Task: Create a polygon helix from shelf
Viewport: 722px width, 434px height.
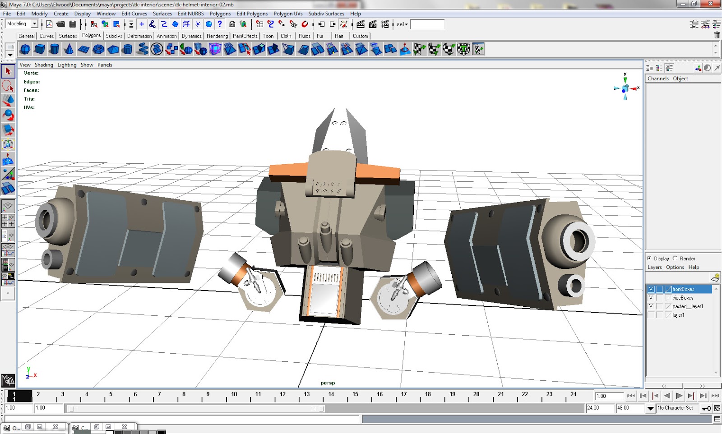Action: [x=142, y=49]
